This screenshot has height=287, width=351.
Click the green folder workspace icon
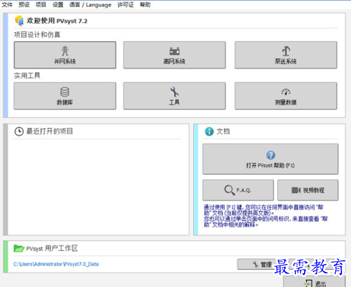coord(19,248)
